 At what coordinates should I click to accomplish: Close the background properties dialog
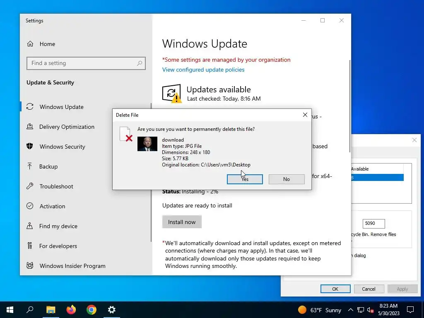click(414, 140)
